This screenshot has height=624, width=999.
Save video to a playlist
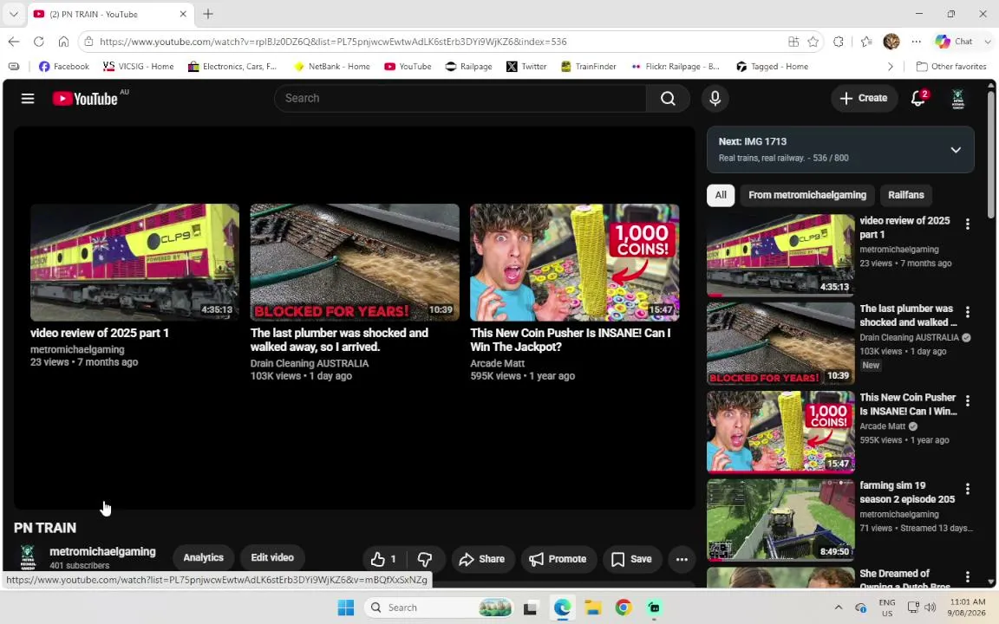point(632,559)
